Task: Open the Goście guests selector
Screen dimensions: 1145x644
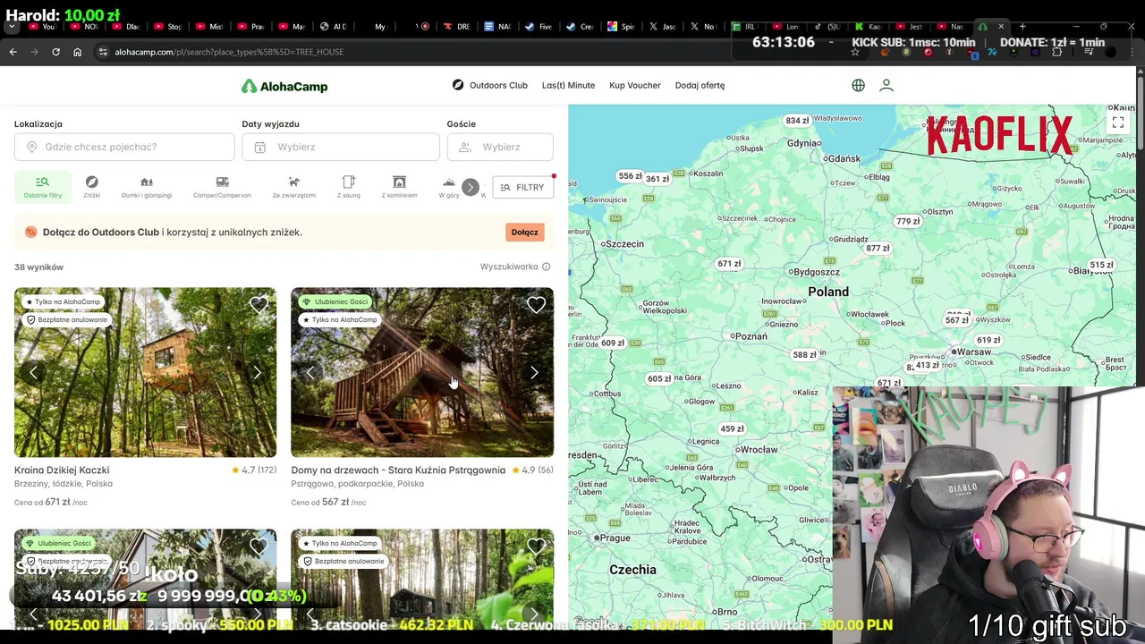Action: click(500, 147)
